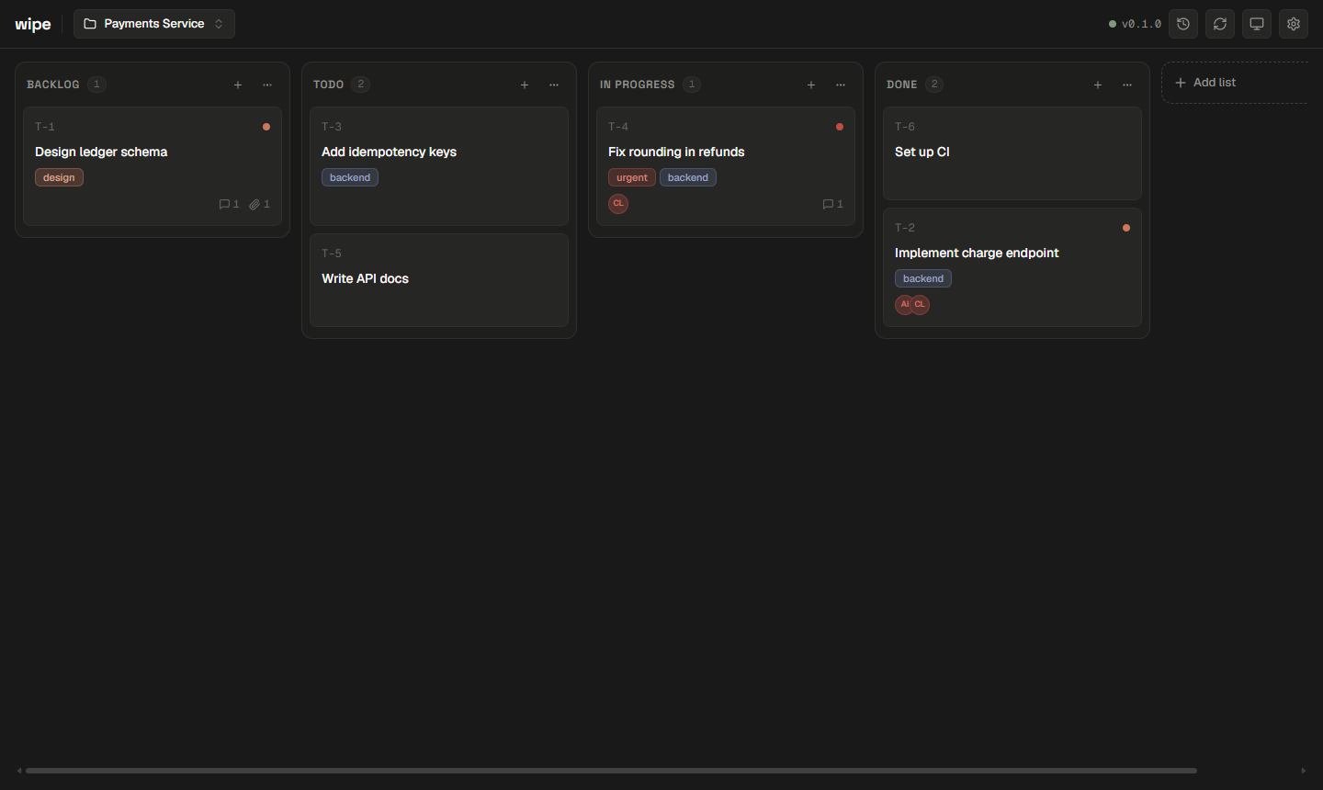Click IN PROGRESS list title
The width and height of the screenshot is (1323, 790).
(637, 85)
